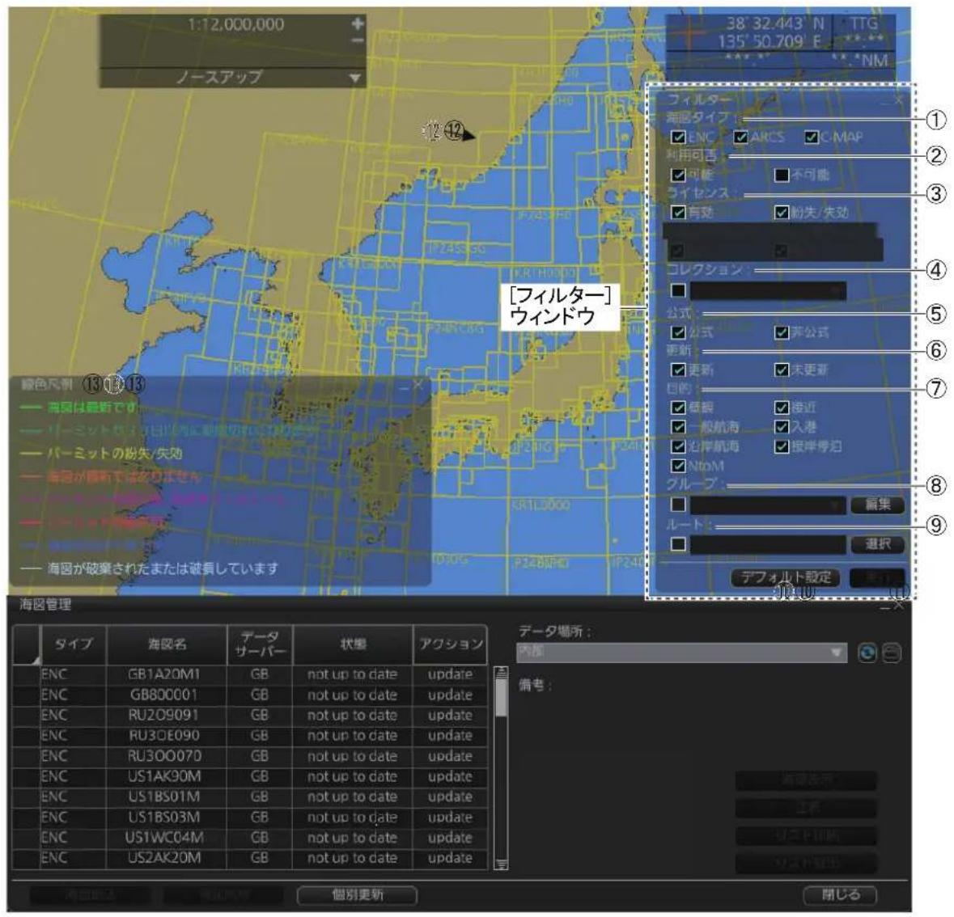The width and height of the screenshot is (954, 917).
Task: Select chart row US1AK90M
Action: click(x=249, y=776)
